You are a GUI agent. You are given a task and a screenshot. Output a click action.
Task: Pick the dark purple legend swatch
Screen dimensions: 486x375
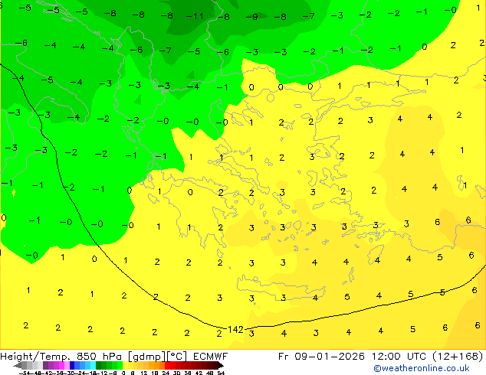(x=45, y=365)
